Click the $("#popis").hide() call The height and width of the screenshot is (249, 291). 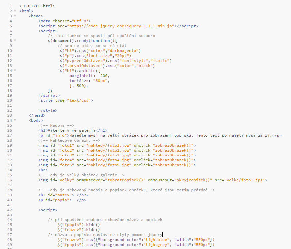click(79, 225)
